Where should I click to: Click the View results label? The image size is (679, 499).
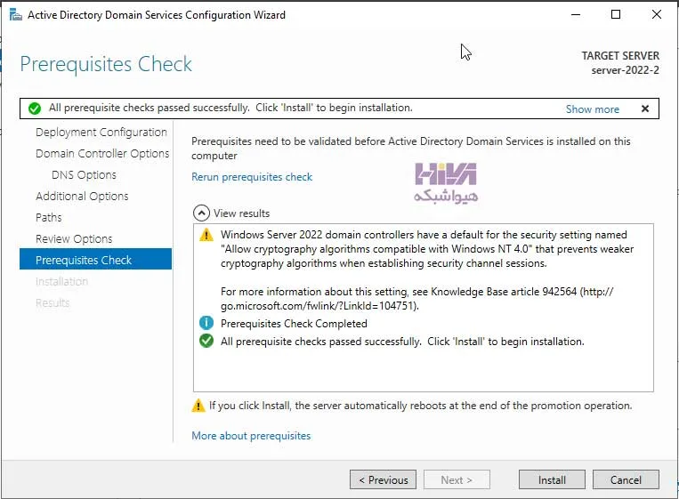[x=241, y=213]
